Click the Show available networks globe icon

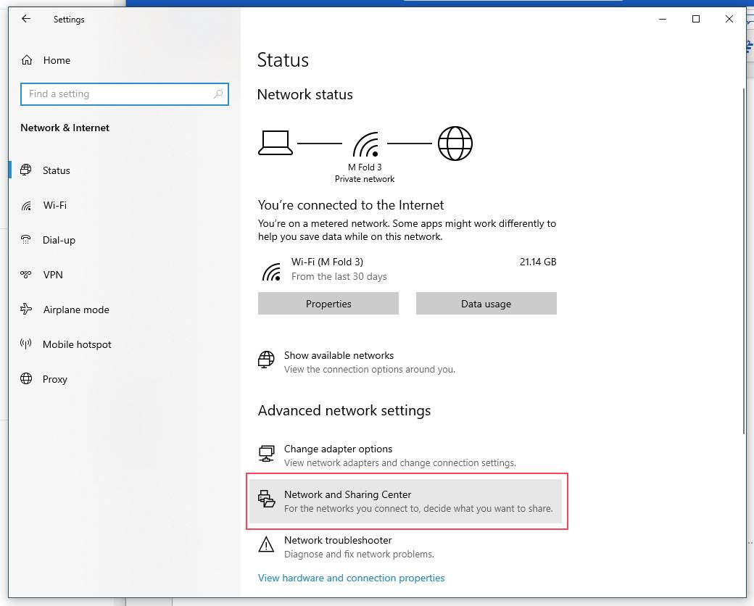click(266, 359)
